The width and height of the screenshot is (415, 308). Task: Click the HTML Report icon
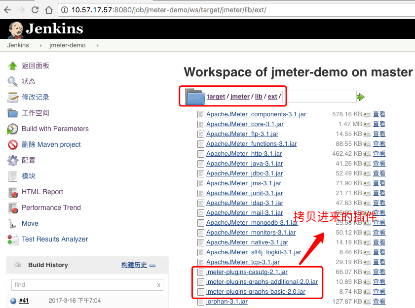click(13, 192)
